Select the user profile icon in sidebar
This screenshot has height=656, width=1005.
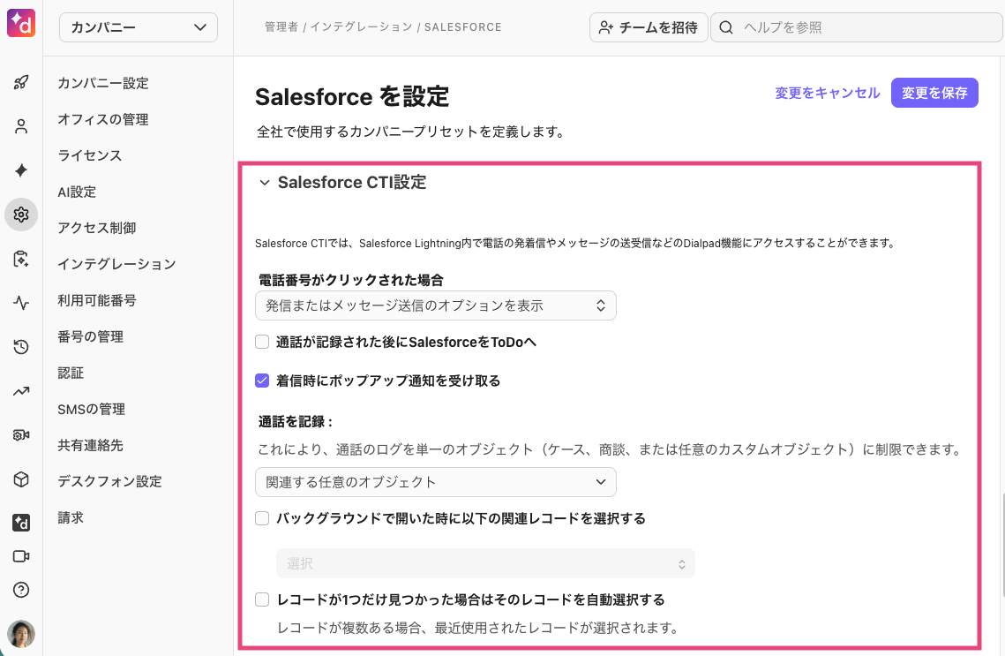click(20, 126)
